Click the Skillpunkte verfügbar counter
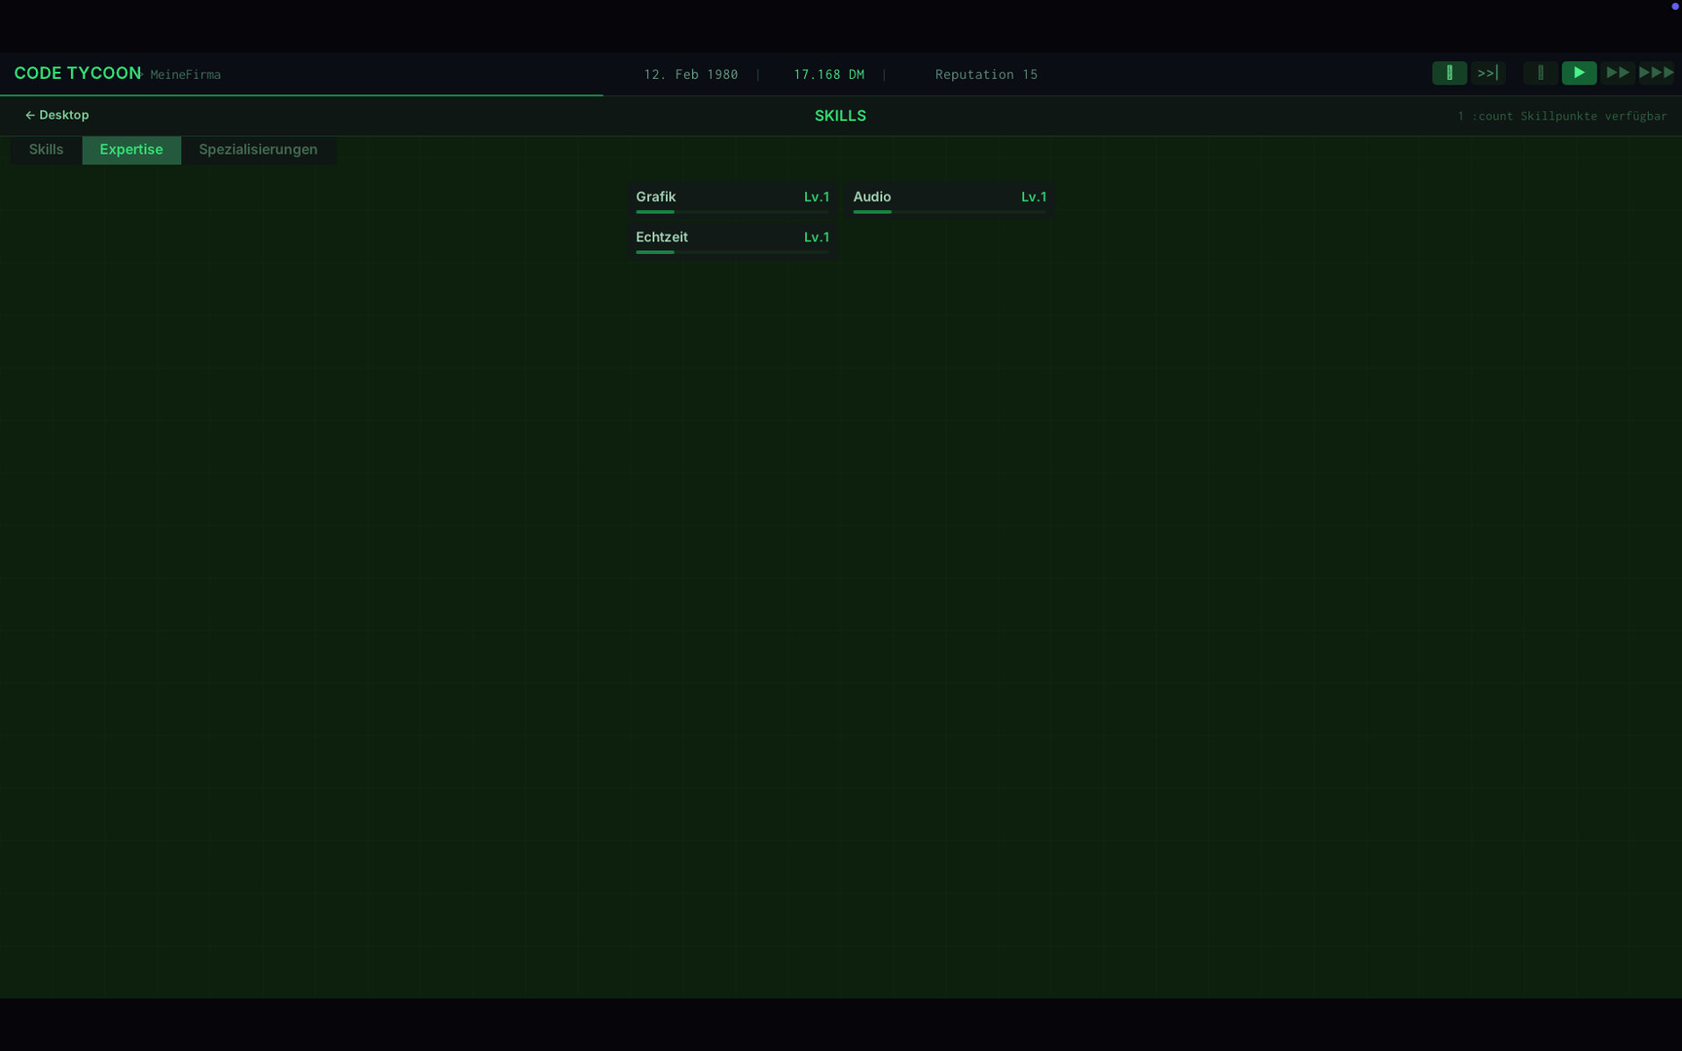This screenshot has width=1682, height=1051. [1561, 115]
